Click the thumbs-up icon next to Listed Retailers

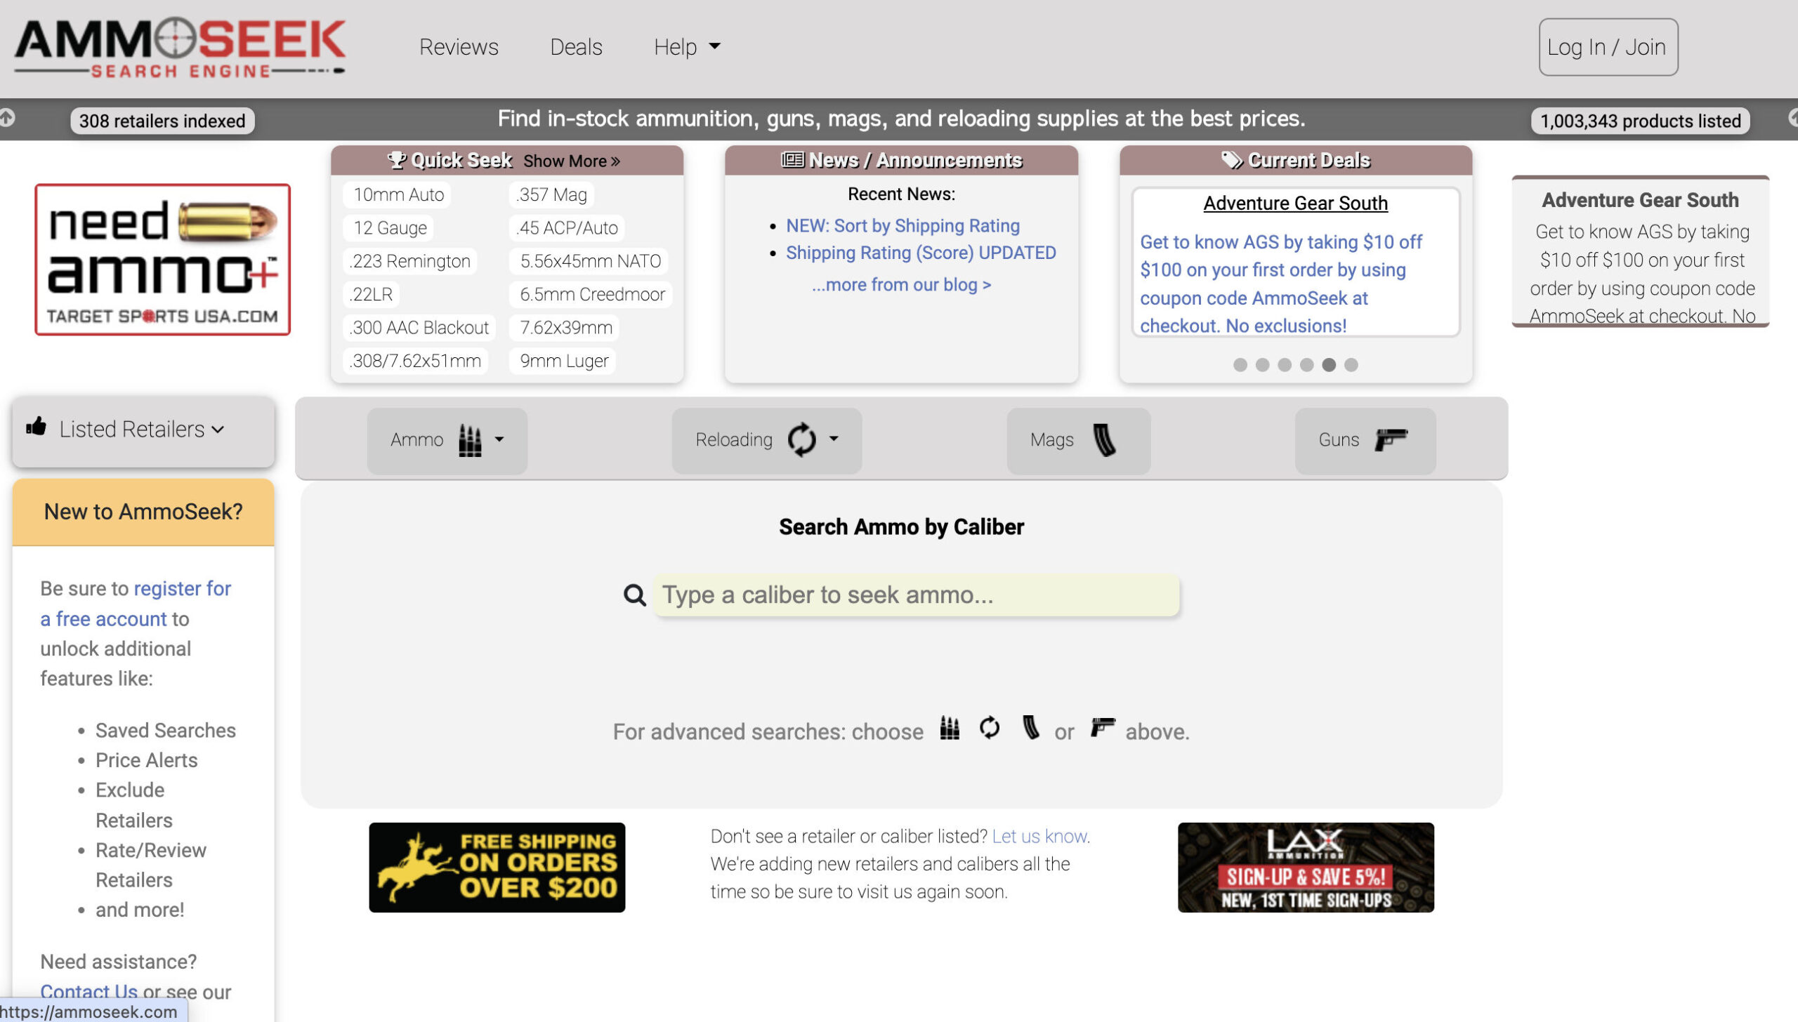point(37,427)
